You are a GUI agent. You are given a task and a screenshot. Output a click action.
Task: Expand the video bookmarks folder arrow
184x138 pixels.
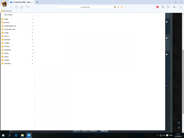pyautogui.click(x=33, y=19)
